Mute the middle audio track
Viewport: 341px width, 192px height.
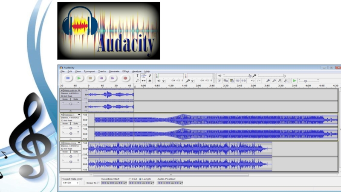pos(65,123)
